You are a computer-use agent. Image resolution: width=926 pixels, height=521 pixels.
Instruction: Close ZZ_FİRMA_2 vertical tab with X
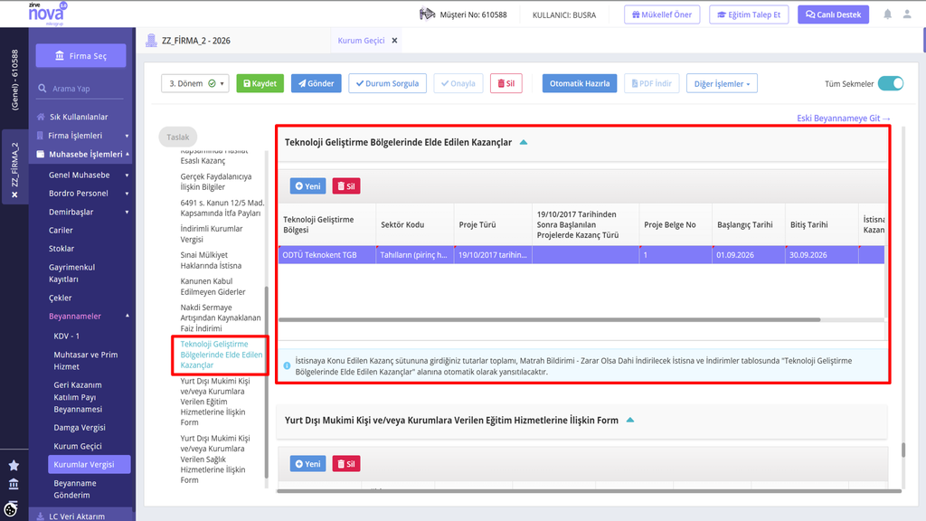(14, 194)
